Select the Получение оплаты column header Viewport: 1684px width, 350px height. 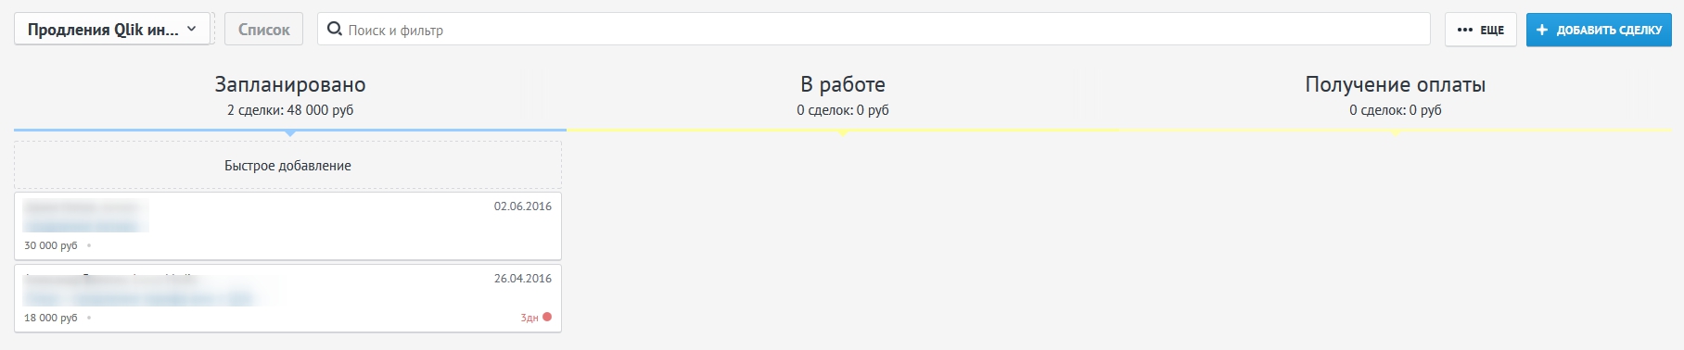(x=1396, y=84)
